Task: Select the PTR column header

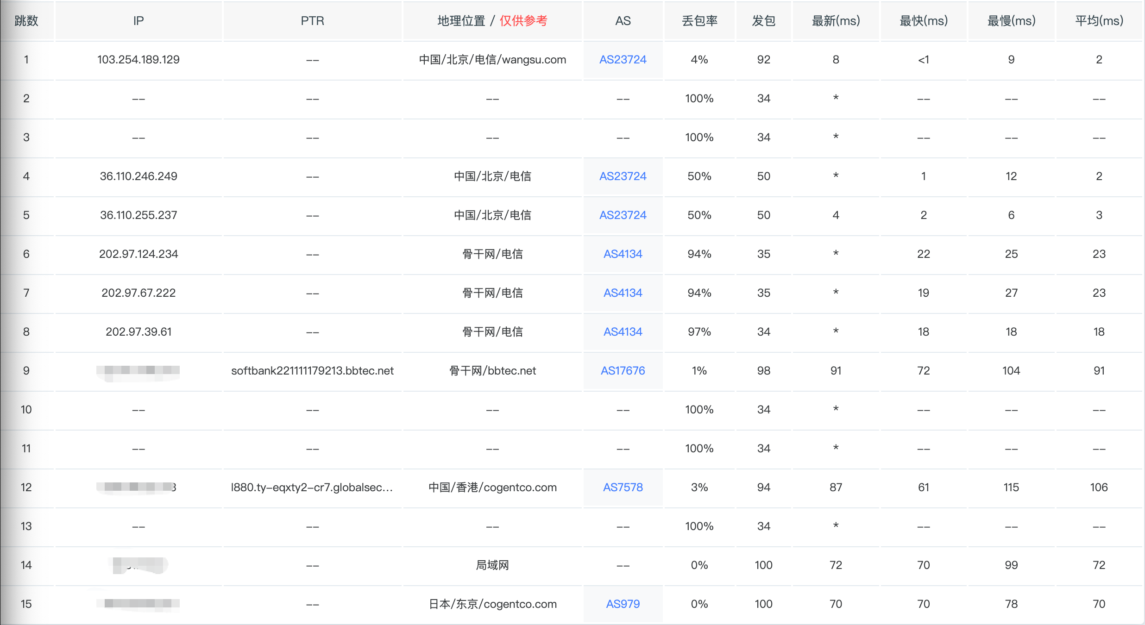Action: [312, 21]
